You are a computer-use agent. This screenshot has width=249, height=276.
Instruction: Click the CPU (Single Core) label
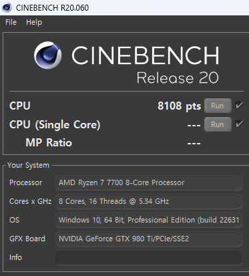(x=55, y=124)
